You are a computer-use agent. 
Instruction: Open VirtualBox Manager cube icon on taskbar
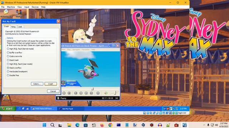(143, 125)
